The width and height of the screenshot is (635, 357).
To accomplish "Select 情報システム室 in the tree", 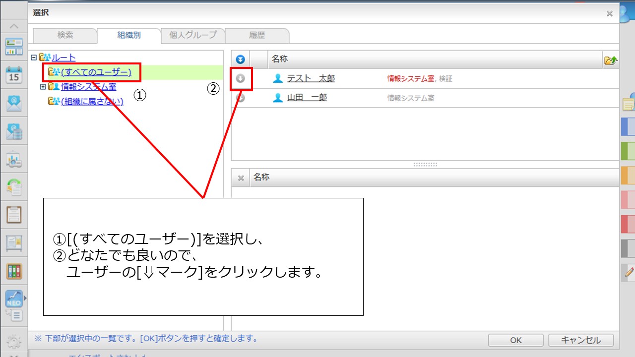I will (89, 87).
